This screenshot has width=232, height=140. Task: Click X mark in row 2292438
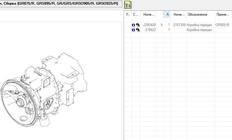tap(161, 25)
